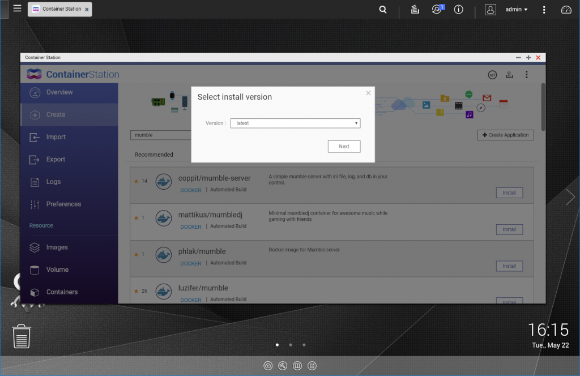Open Container Station more options menu
The height and width of the screenshot is (376, 580).
(526, 75)
